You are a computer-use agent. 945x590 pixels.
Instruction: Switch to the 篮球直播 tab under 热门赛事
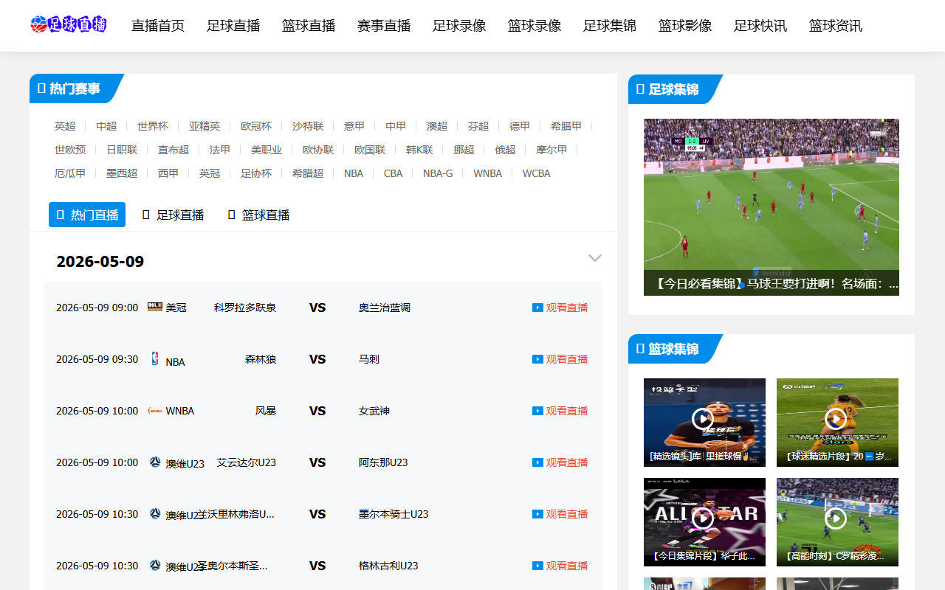point(258,215)
